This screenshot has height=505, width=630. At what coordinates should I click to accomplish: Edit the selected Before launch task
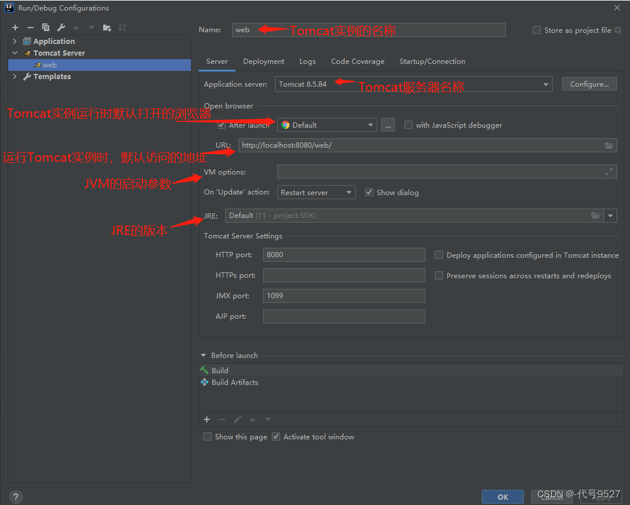click(x=237, y=419)
